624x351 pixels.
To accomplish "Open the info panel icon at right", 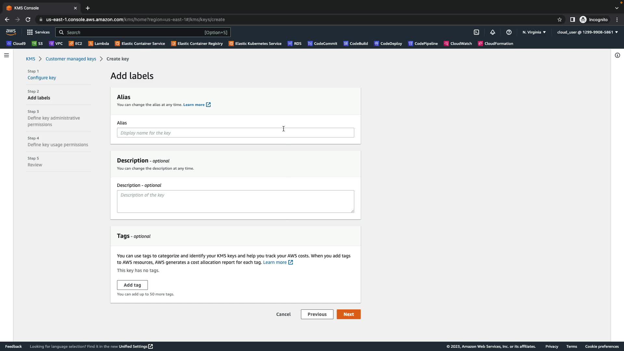I will [617, 55].
